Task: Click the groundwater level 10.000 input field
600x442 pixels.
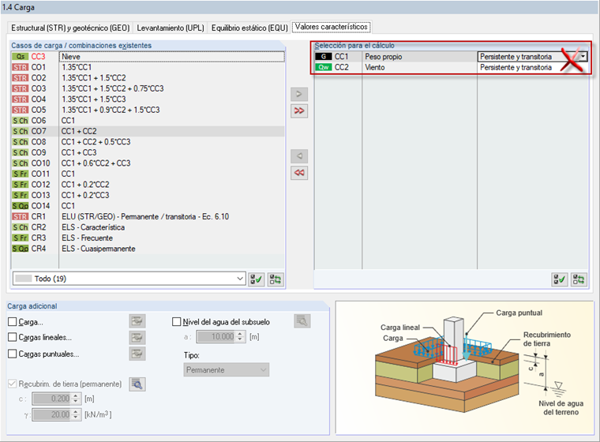Action: (x=216, y=337)
